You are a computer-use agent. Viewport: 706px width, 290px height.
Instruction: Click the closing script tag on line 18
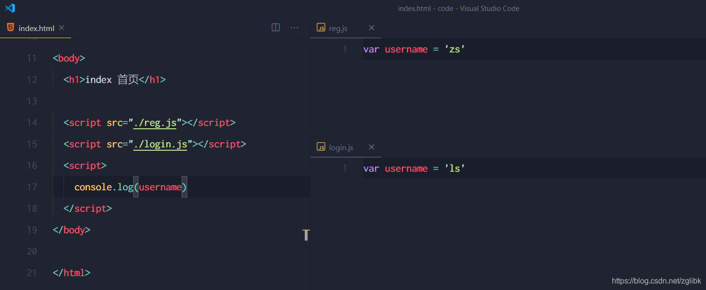click(87, 208)
